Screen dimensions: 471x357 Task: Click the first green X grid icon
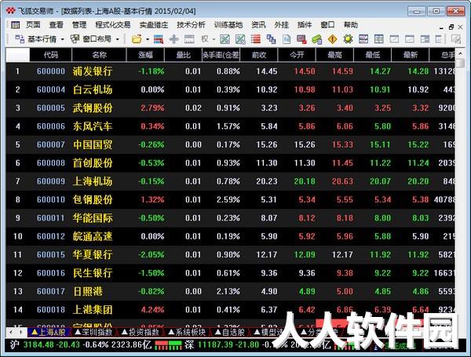pyautogui.click(x=225, y=39)
